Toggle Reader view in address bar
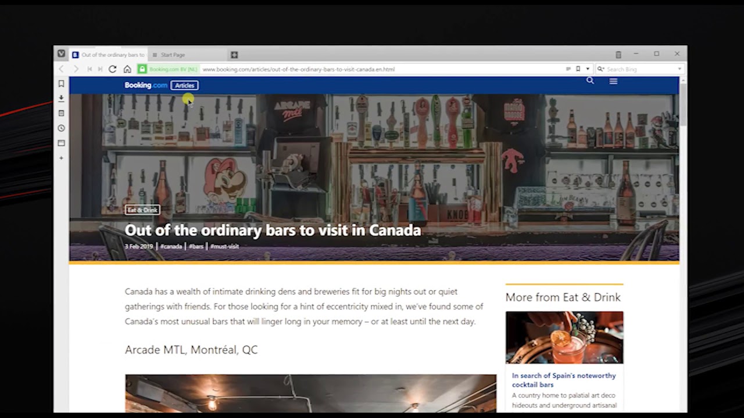Image resolution: width=744 pixels, height=418 pixels. [568, 69]
